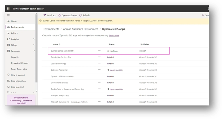222x119 pixels.
Task: Open more options for Dataverse Accelerator
Action: tap(99, 70)
